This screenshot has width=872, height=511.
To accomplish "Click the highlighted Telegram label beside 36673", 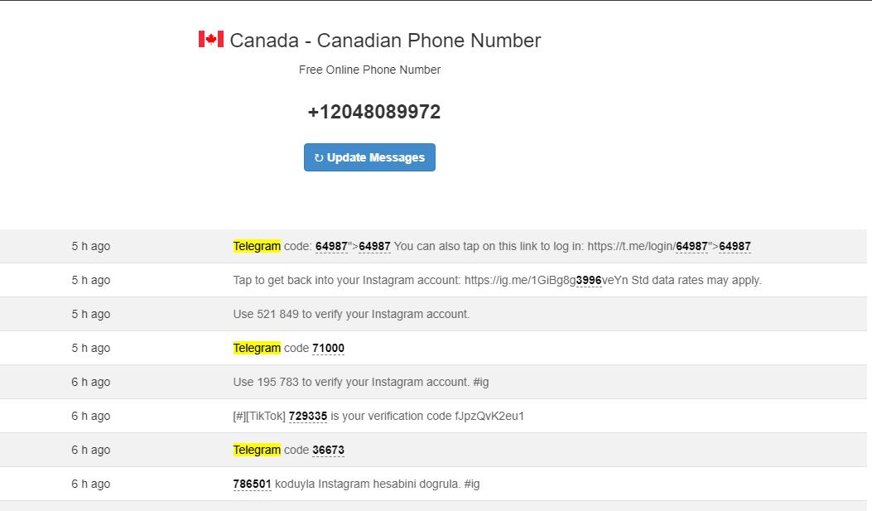I will coord(257,450).
